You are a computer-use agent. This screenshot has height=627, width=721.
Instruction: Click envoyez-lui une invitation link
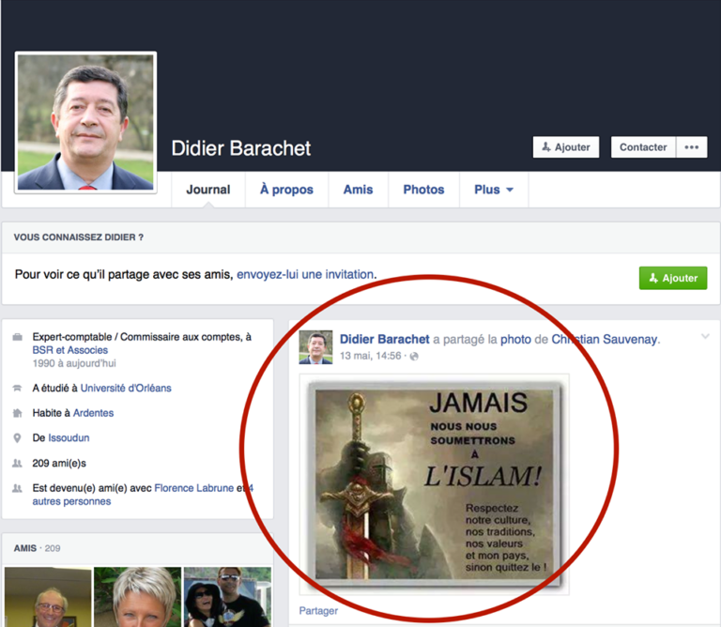tap(305, 274)
